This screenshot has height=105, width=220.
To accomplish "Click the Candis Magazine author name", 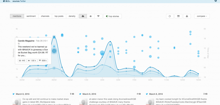I will tap(26, 41).
